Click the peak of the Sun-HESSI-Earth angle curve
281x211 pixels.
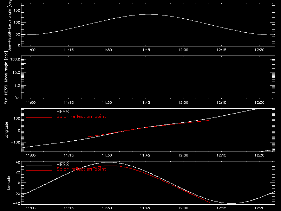(148, 14)
